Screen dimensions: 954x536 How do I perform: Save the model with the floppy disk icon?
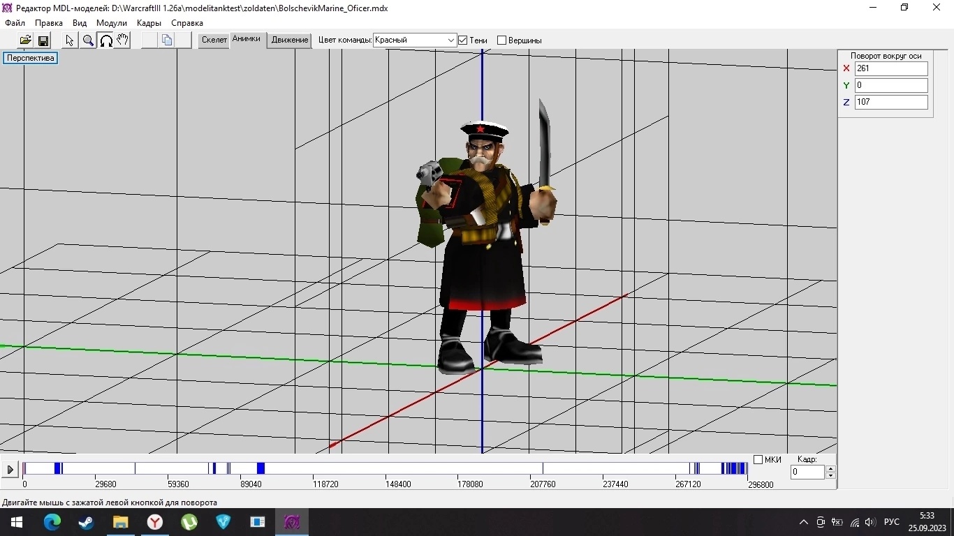pyautogui.click(x=43, y=40)
